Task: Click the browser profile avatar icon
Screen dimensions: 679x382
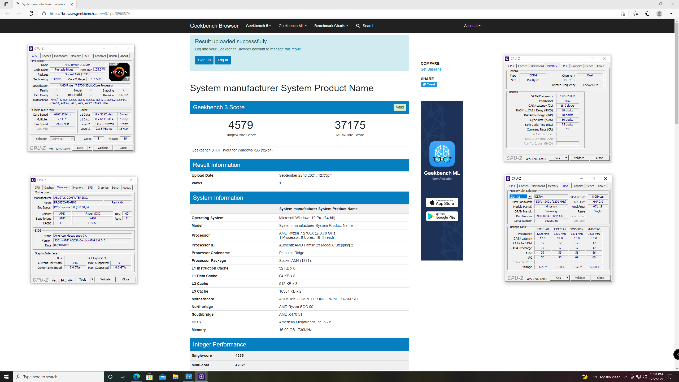Action: coord(659,14)
